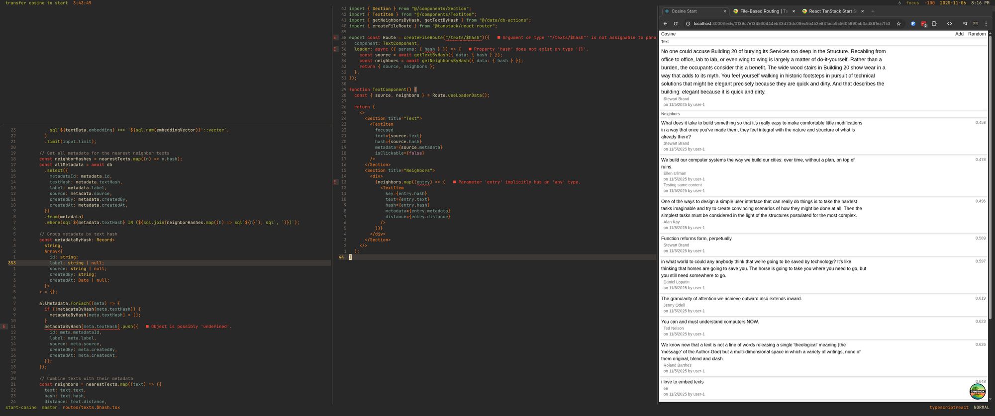Click 'routes/texts.$hash.tsx' in status line
Image resolution: width=995 pixels, height=416 pixels.
[91, 408]
